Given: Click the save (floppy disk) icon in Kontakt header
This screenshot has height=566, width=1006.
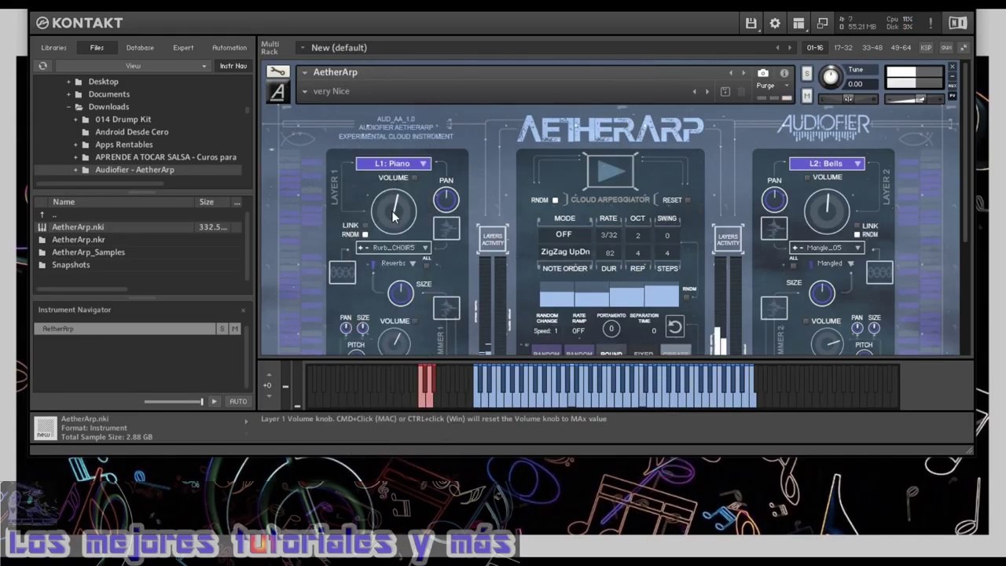Looking at the screenshot, I should [751, 23].
